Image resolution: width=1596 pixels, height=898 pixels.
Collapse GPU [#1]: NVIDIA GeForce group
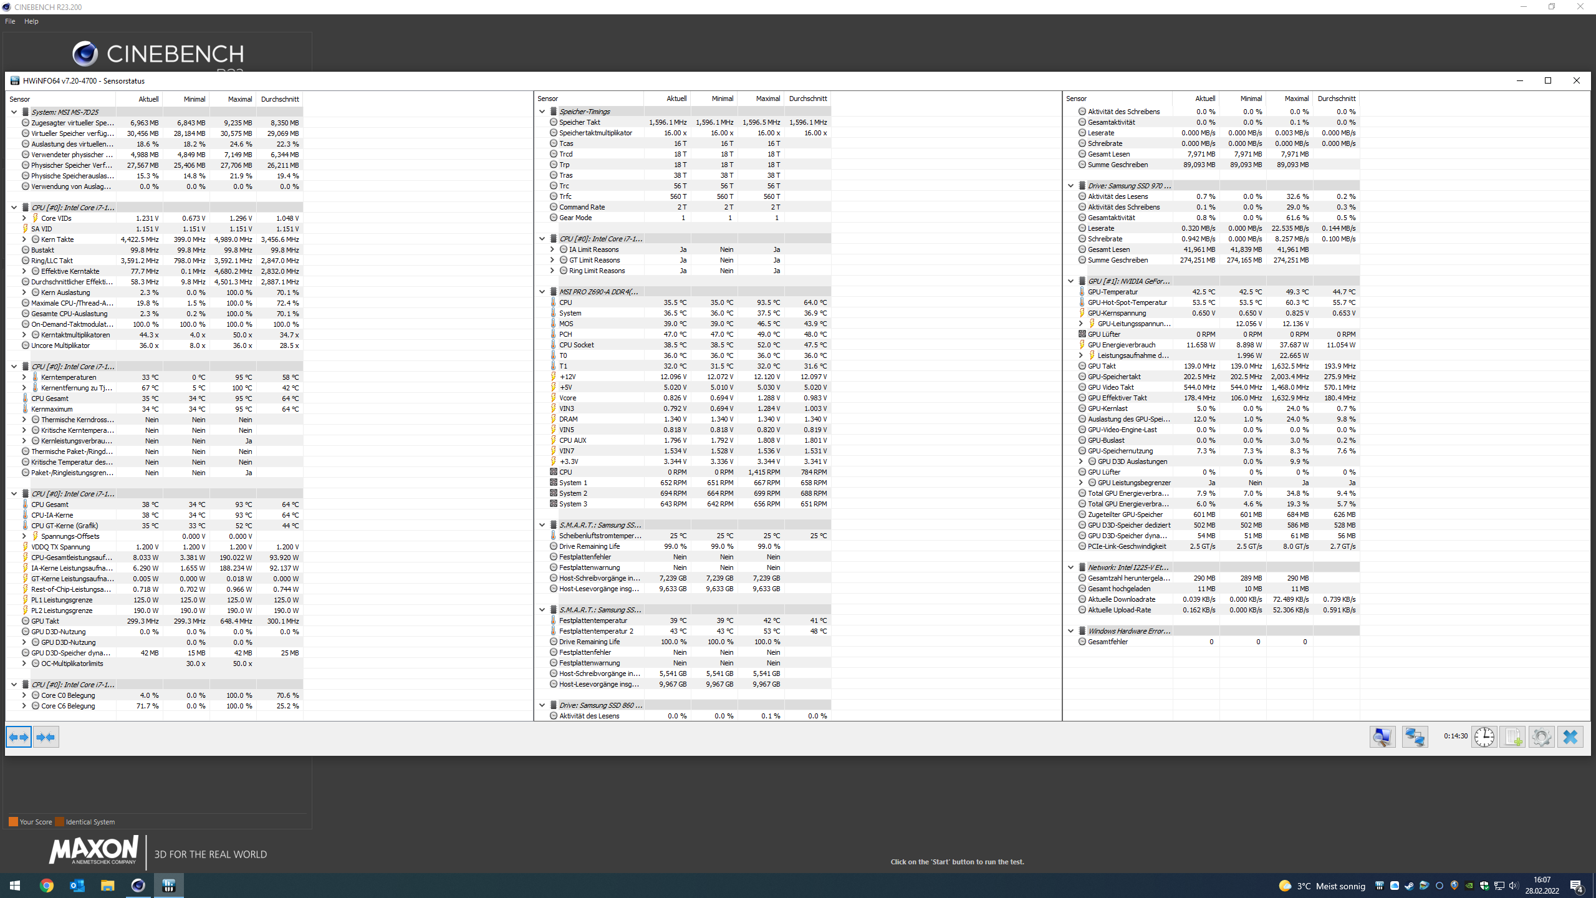(x=1070, y=281)
